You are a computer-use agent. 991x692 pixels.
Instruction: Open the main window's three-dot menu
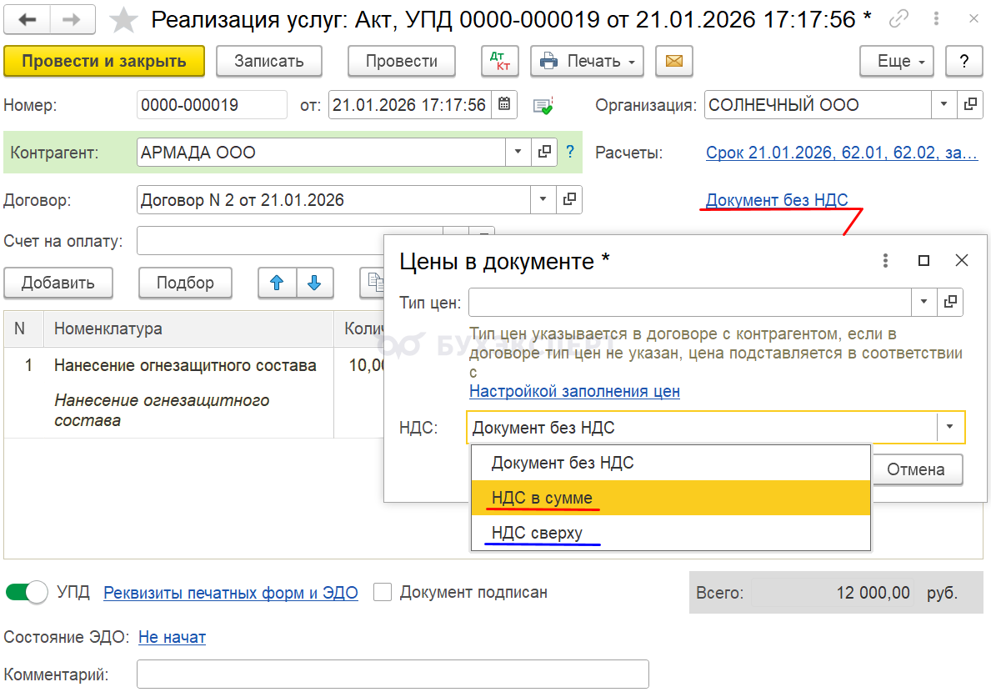coord(936,19)
